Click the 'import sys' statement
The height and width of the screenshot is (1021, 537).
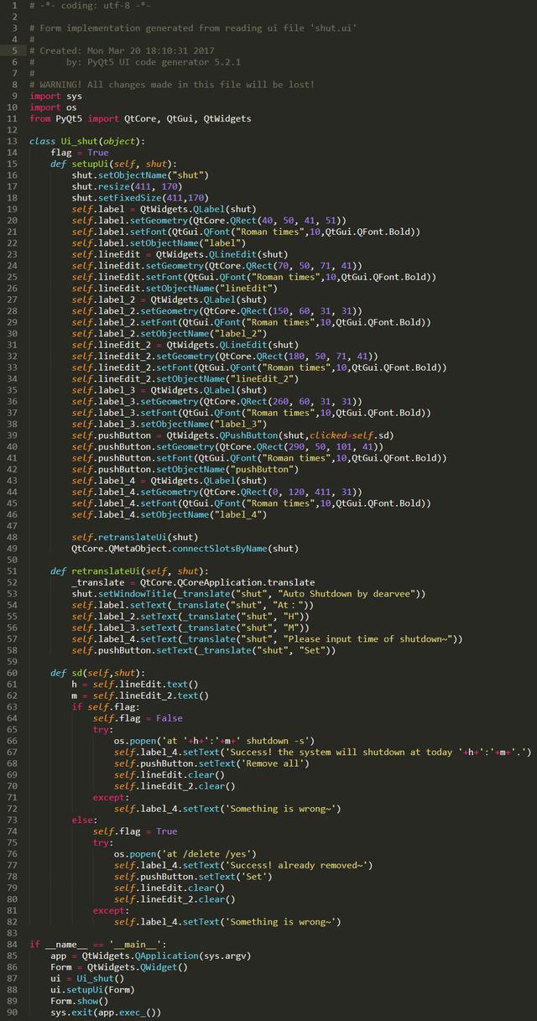pos(55,96)
